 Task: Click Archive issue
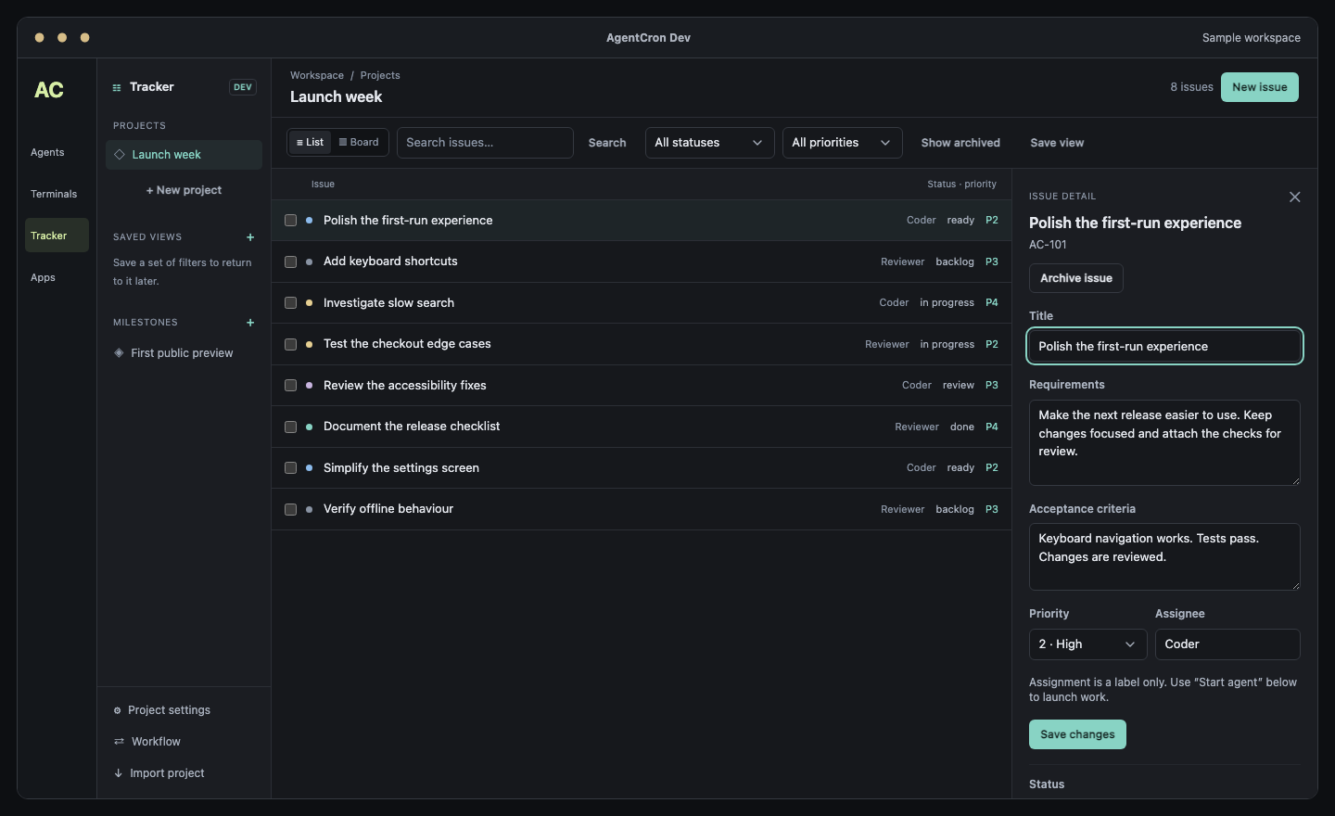click(1076, 278)
